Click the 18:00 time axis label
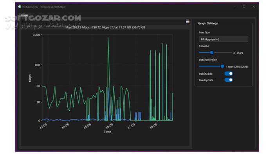This screenshot has width=274, height=154. (153, 126)
